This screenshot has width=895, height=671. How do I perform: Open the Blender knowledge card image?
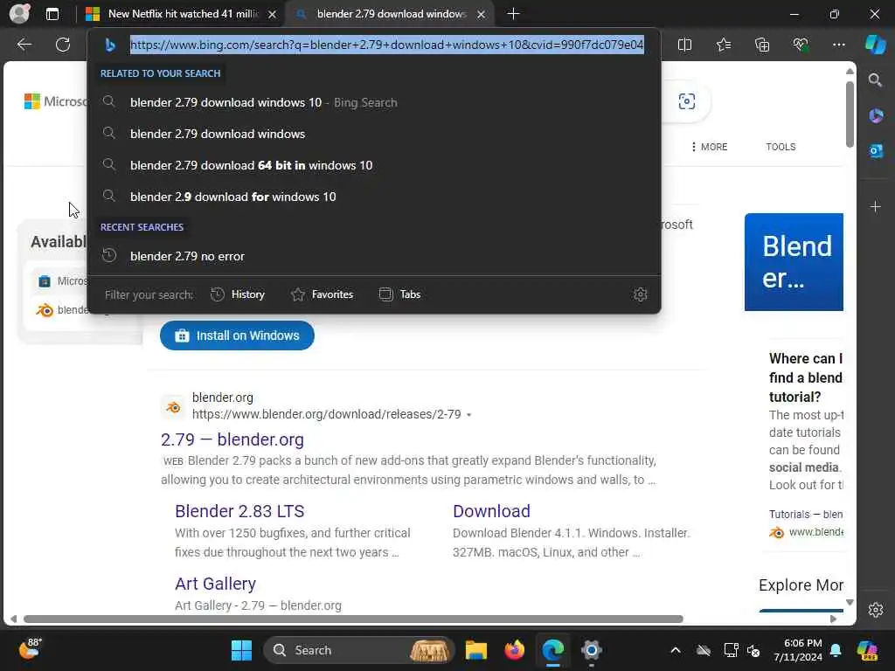click(794, 262)
